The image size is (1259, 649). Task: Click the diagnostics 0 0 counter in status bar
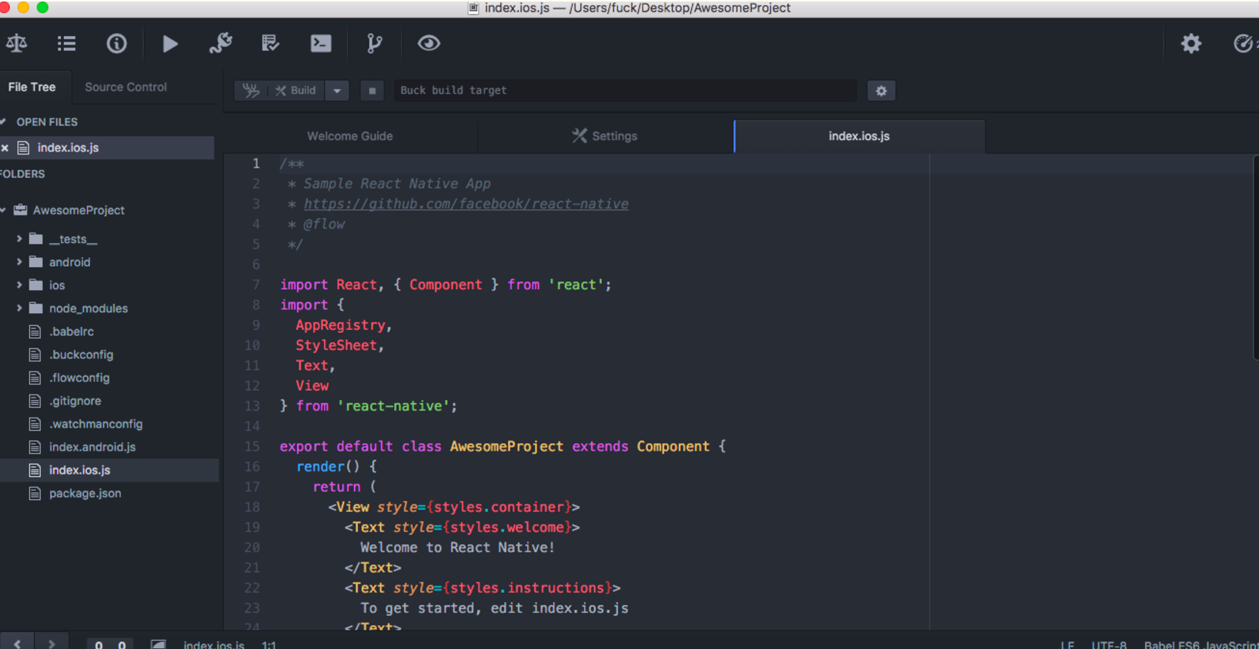[x=110, y=644]
